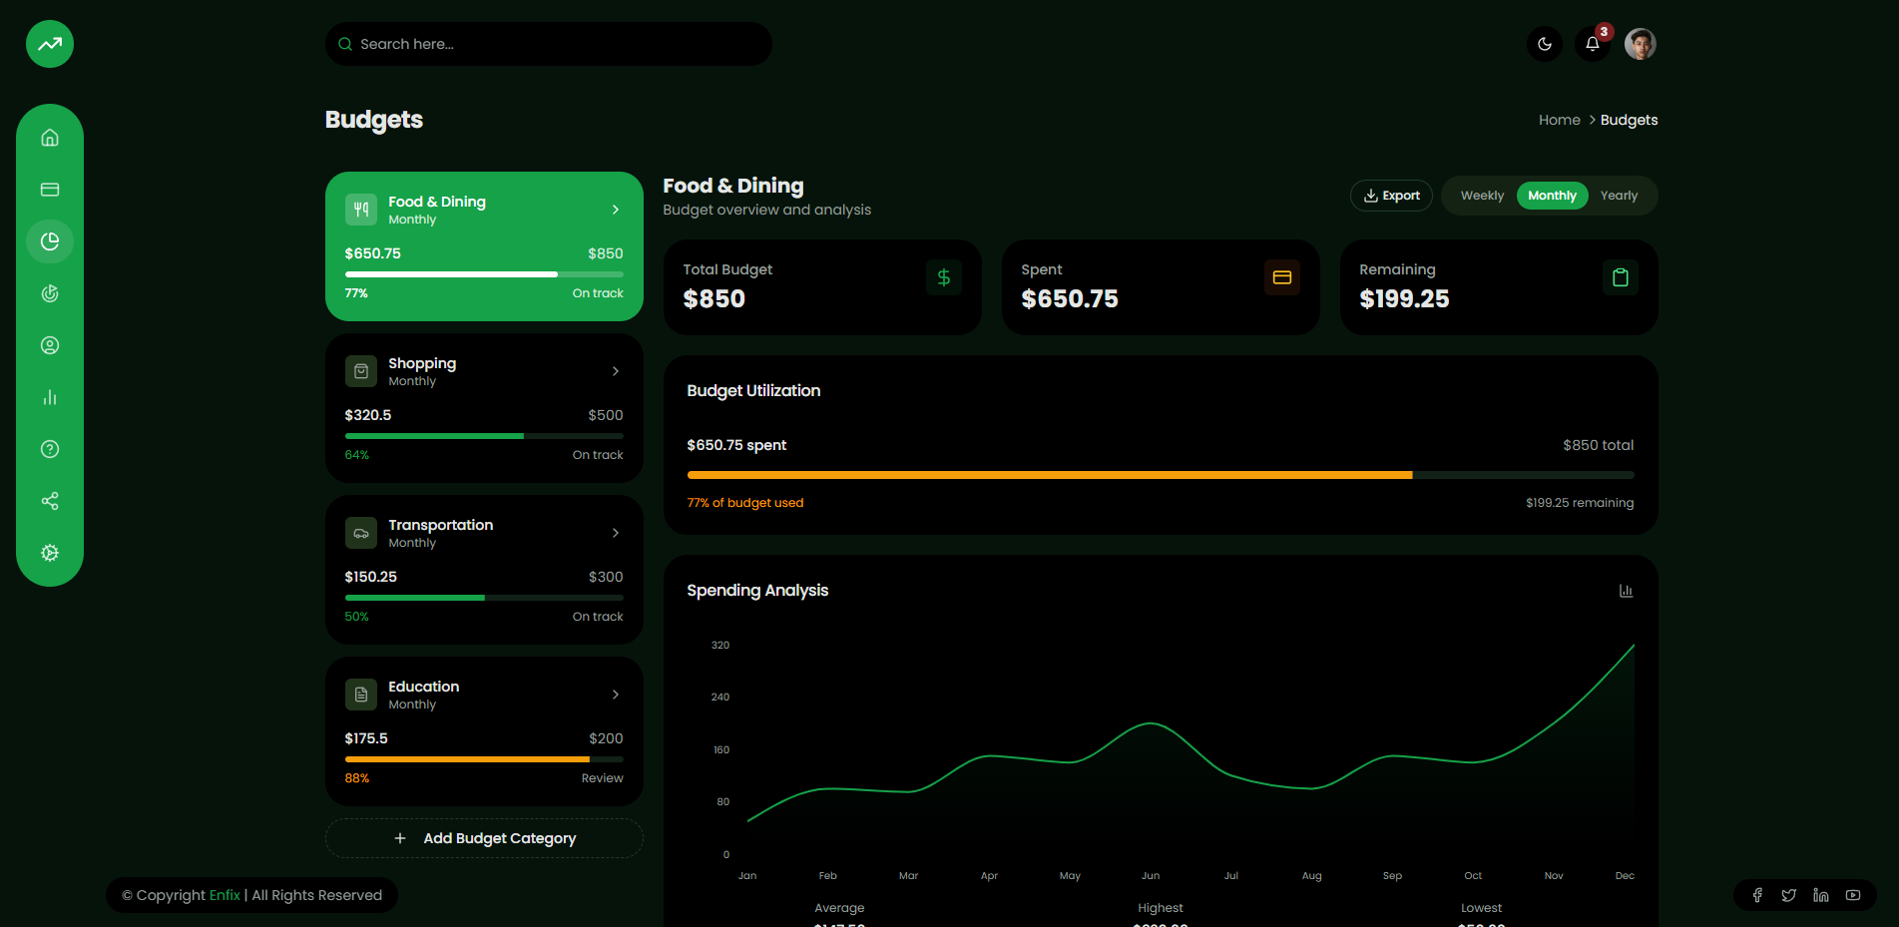Open the share nodes sidebar icon
The width and height of the screenshot is (1899, 927).
pyautogui.click(x=50, y=501)
